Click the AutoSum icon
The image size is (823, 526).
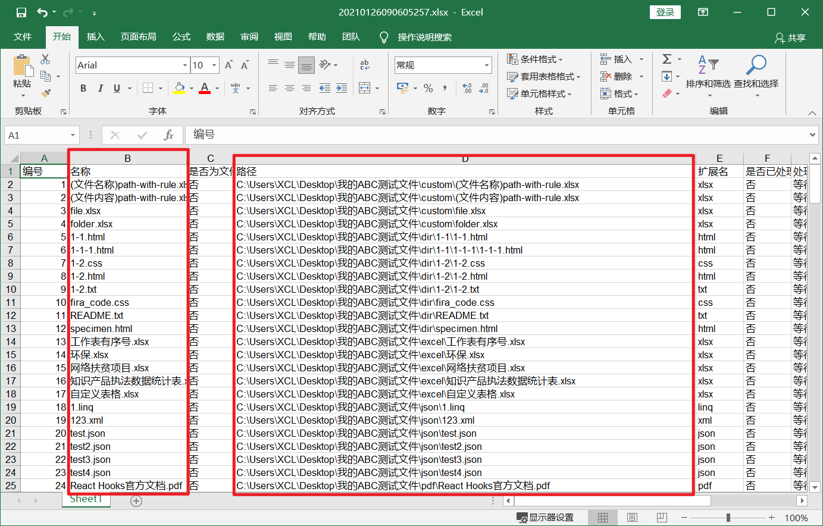click(x=667, y=59)
